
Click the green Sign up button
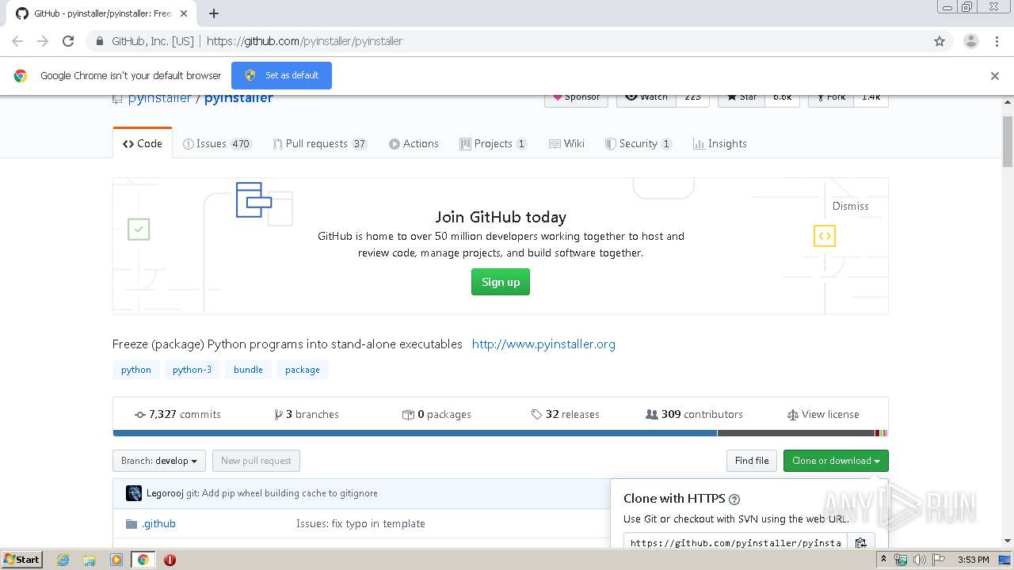tap(501, 282)
